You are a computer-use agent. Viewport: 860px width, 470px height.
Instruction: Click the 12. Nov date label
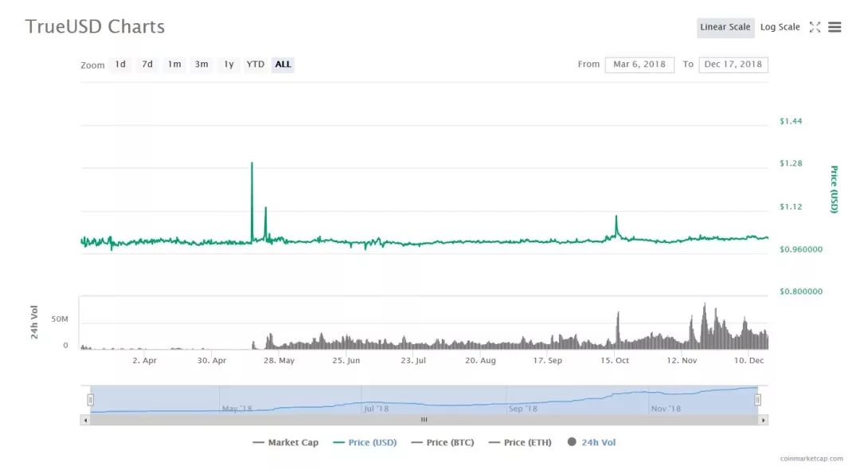pos(682,361)
